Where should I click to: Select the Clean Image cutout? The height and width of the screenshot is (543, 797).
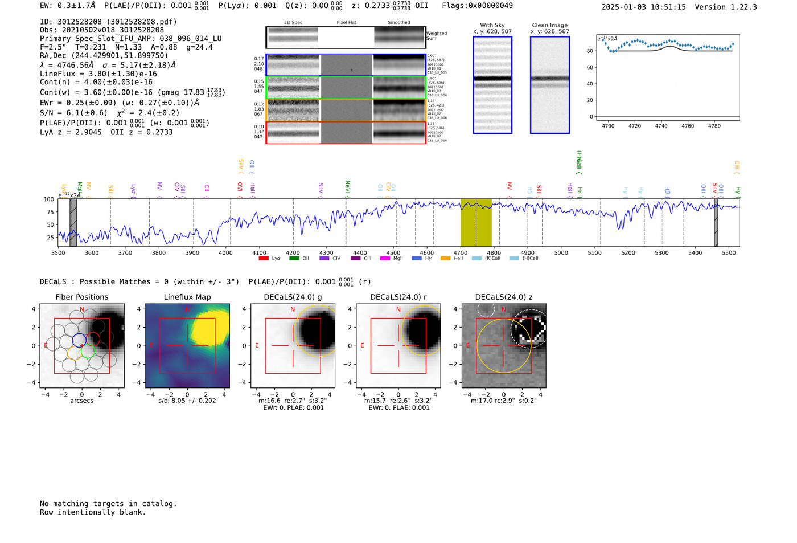(x=550, y=85)
